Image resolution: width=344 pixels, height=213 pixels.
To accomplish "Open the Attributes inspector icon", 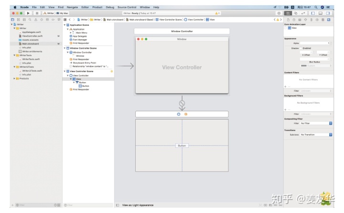I will (x=305, y=20).
